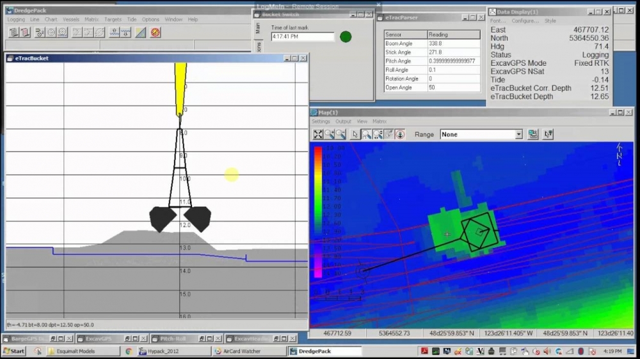Switch to Esquimalt Models taskbar item
Viewport: 640px width, 359px height.
tap(83, 351)
